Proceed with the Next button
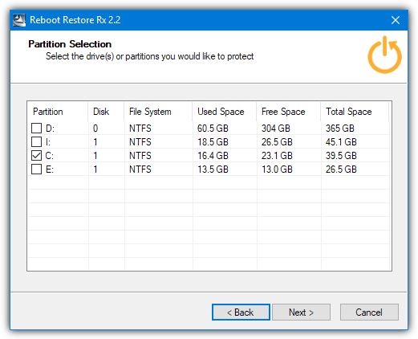 301,312
